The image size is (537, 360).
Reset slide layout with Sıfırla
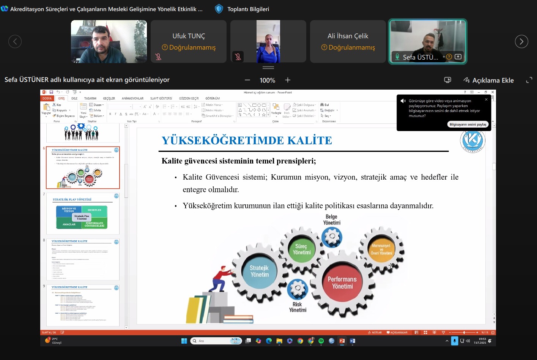[x=95, y=110]
